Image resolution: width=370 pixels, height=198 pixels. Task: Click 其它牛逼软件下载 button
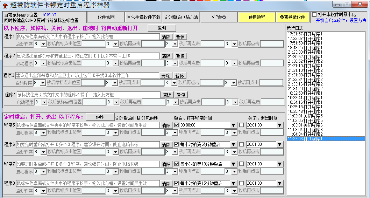(143, 17)
